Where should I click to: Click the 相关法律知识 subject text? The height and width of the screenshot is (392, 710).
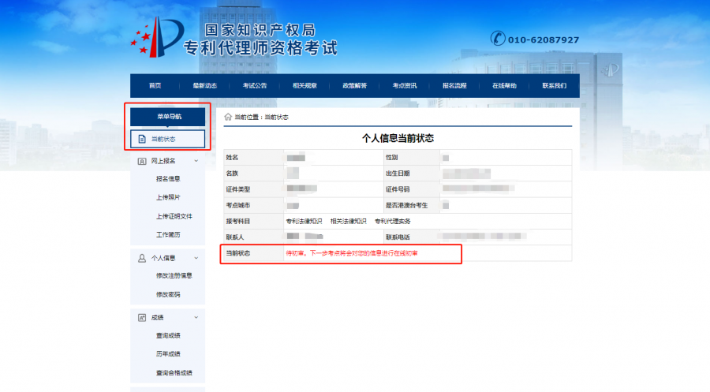pos(348,222)
